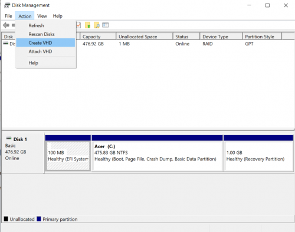295x232 pixels.
Task: Sort by the Disk column header
Action: coord(8,37)
